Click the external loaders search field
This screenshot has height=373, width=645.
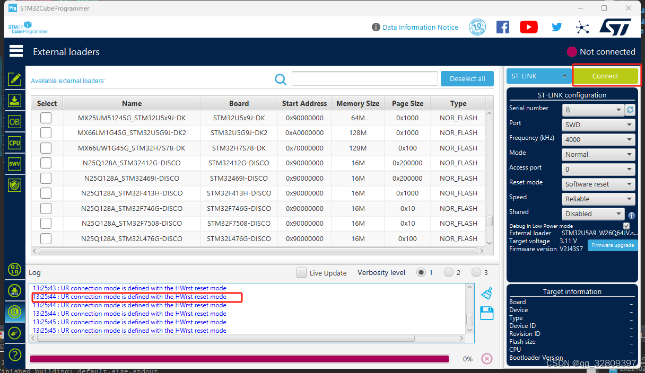[365, 78]
